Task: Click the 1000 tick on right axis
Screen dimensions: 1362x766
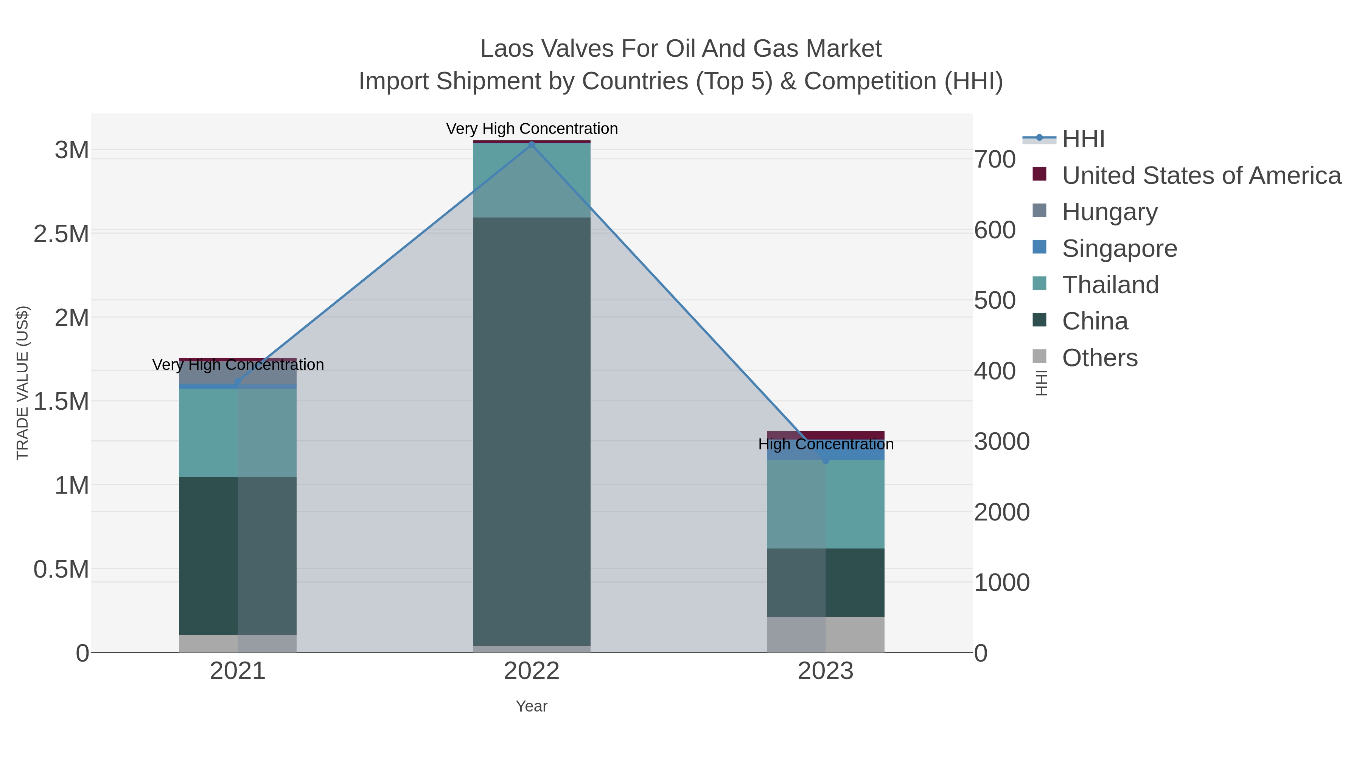Action: [1002, 583]
